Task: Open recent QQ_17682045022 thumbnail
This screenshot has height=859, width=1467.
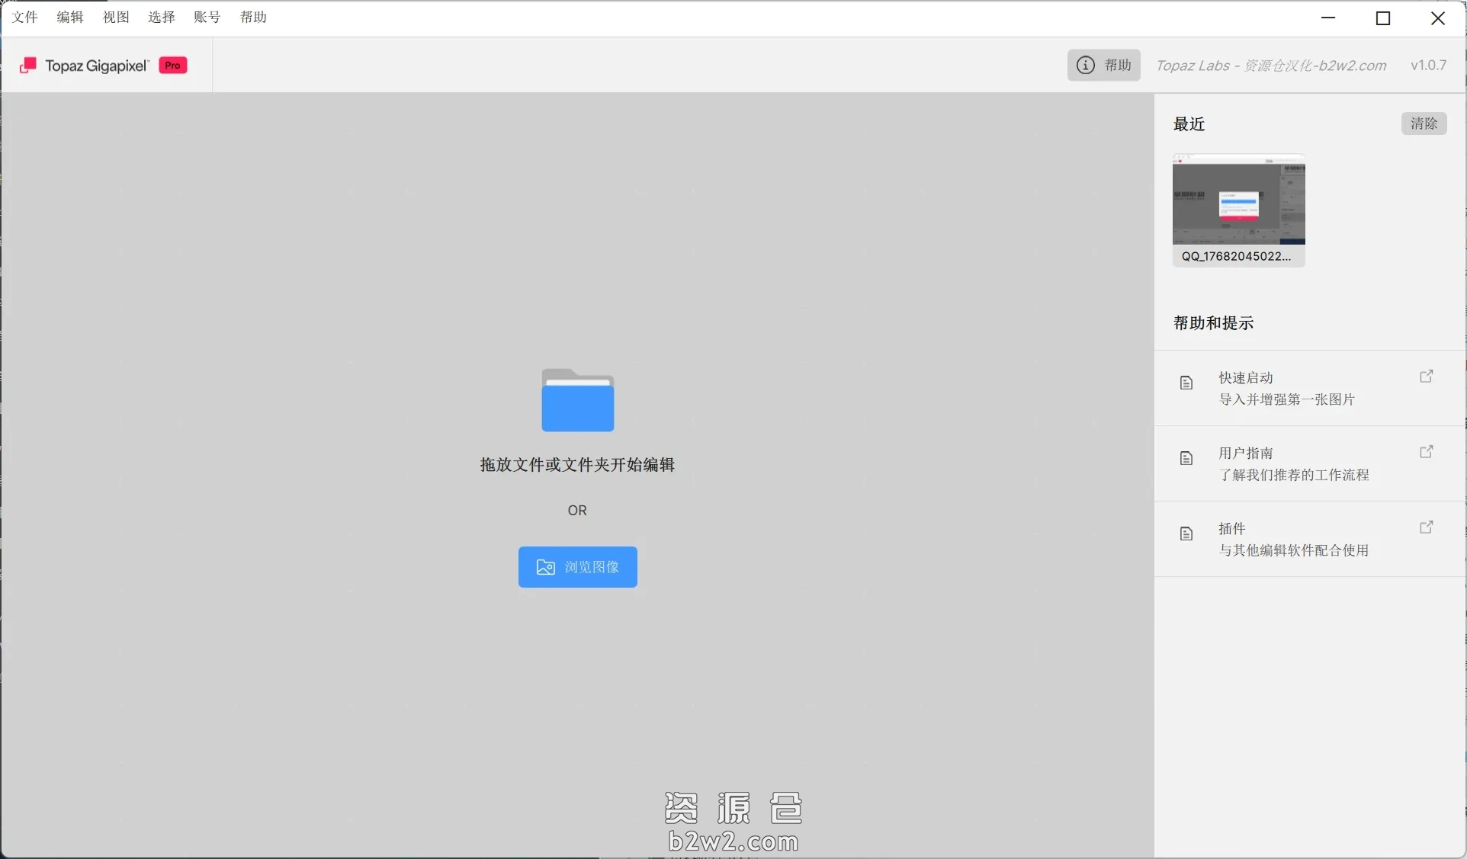Action: 1238,200
